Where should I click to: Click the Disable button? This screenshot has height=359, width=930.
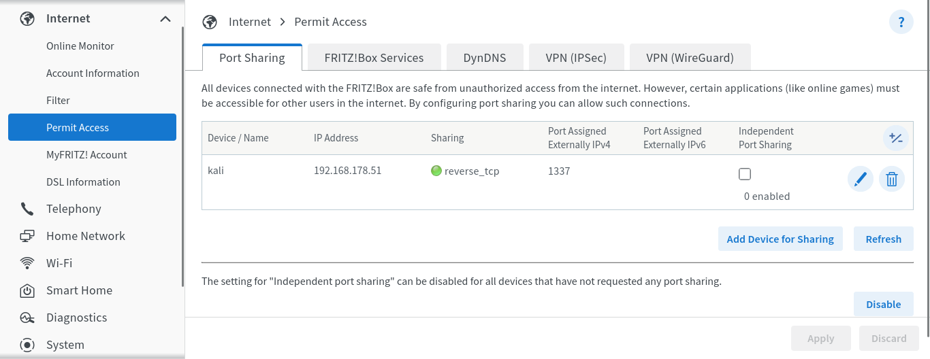coord(884,304)
